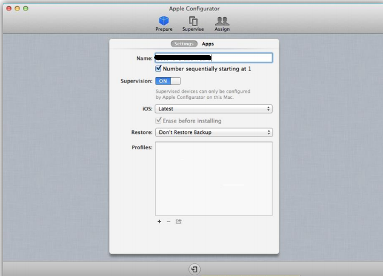Add a profile with the plus button

point(159,221)
